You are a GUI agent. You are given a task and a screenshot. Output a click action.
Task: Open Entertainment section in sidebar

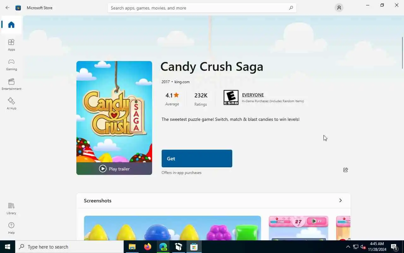pyautogui.click(x=11, y=84)
